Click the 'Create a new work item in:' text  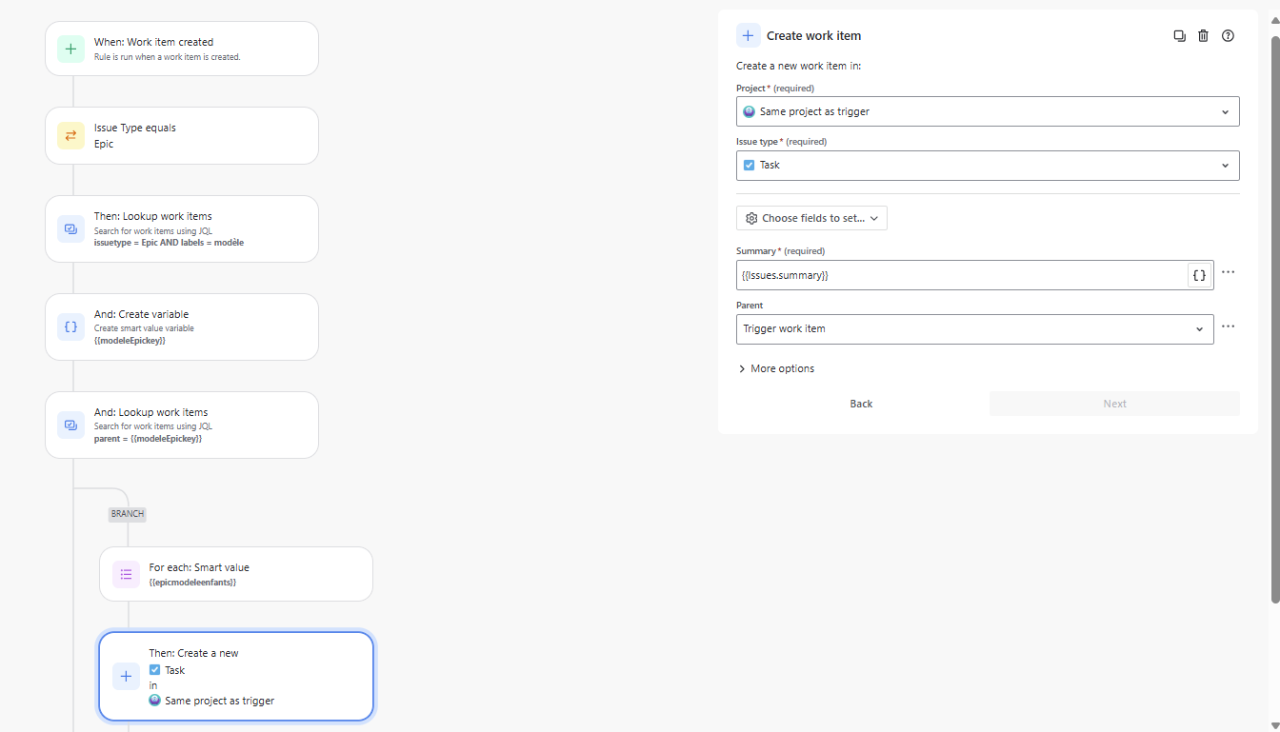pos(798,66)
